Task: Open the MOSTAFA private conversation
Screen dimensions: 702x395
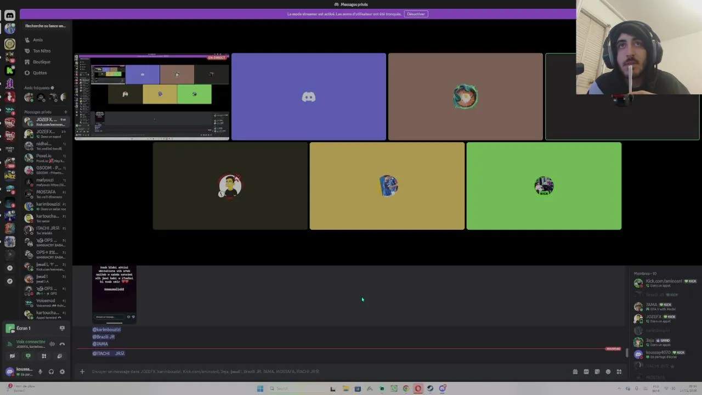Action: coord(45,194)
